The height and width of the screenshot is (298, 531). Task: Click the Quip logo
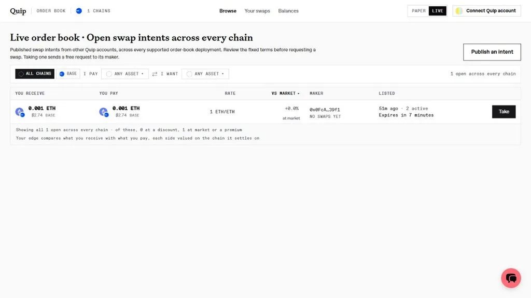coord(18,11)
